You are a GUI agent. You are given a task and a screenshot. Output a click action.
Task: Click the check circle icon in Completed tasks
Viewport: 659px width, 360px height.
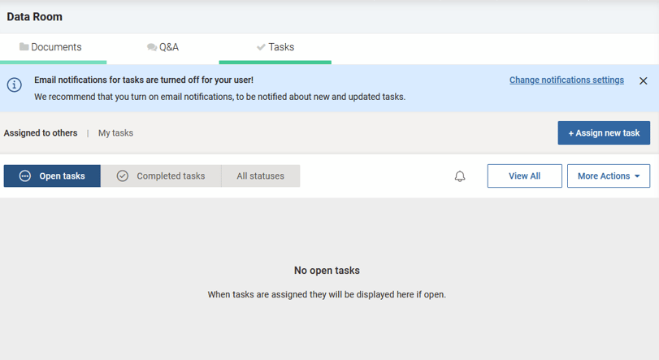tap(123, 176)
